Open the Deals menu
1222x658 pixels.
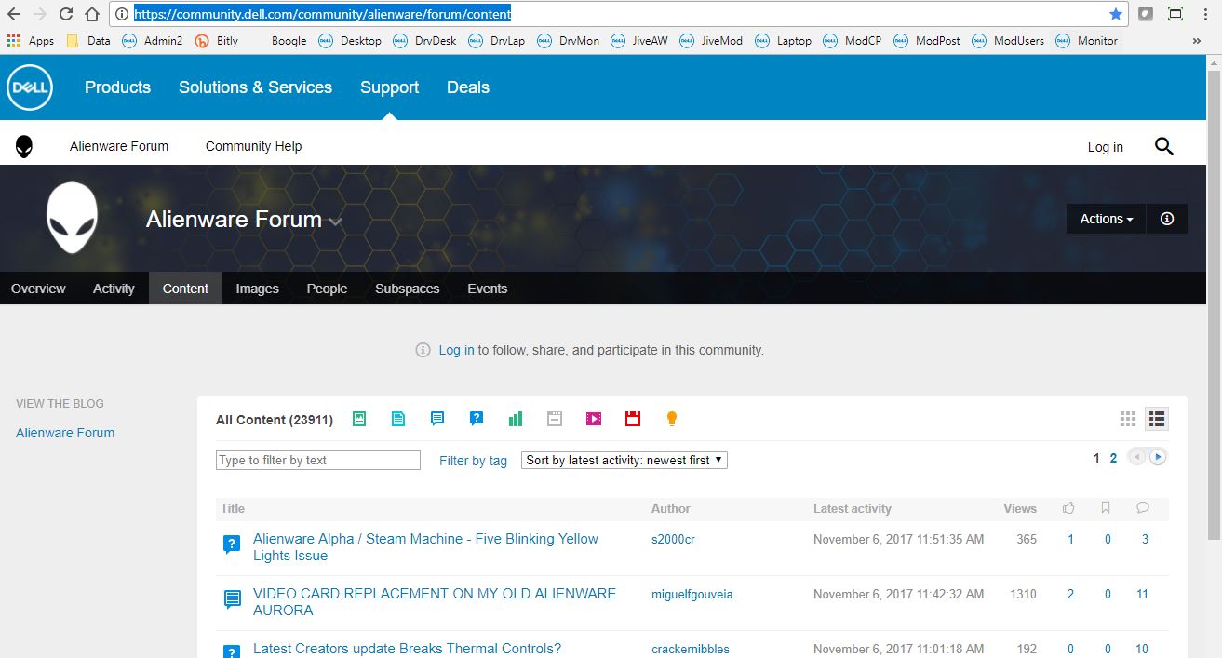point(468,87)
